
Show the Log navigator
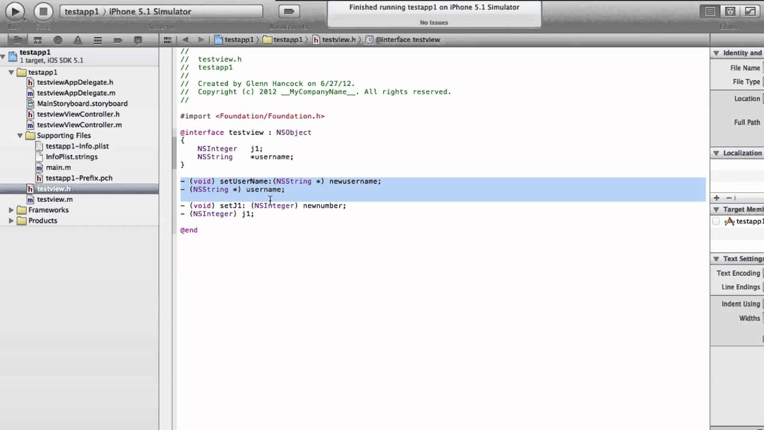point(138,40)
